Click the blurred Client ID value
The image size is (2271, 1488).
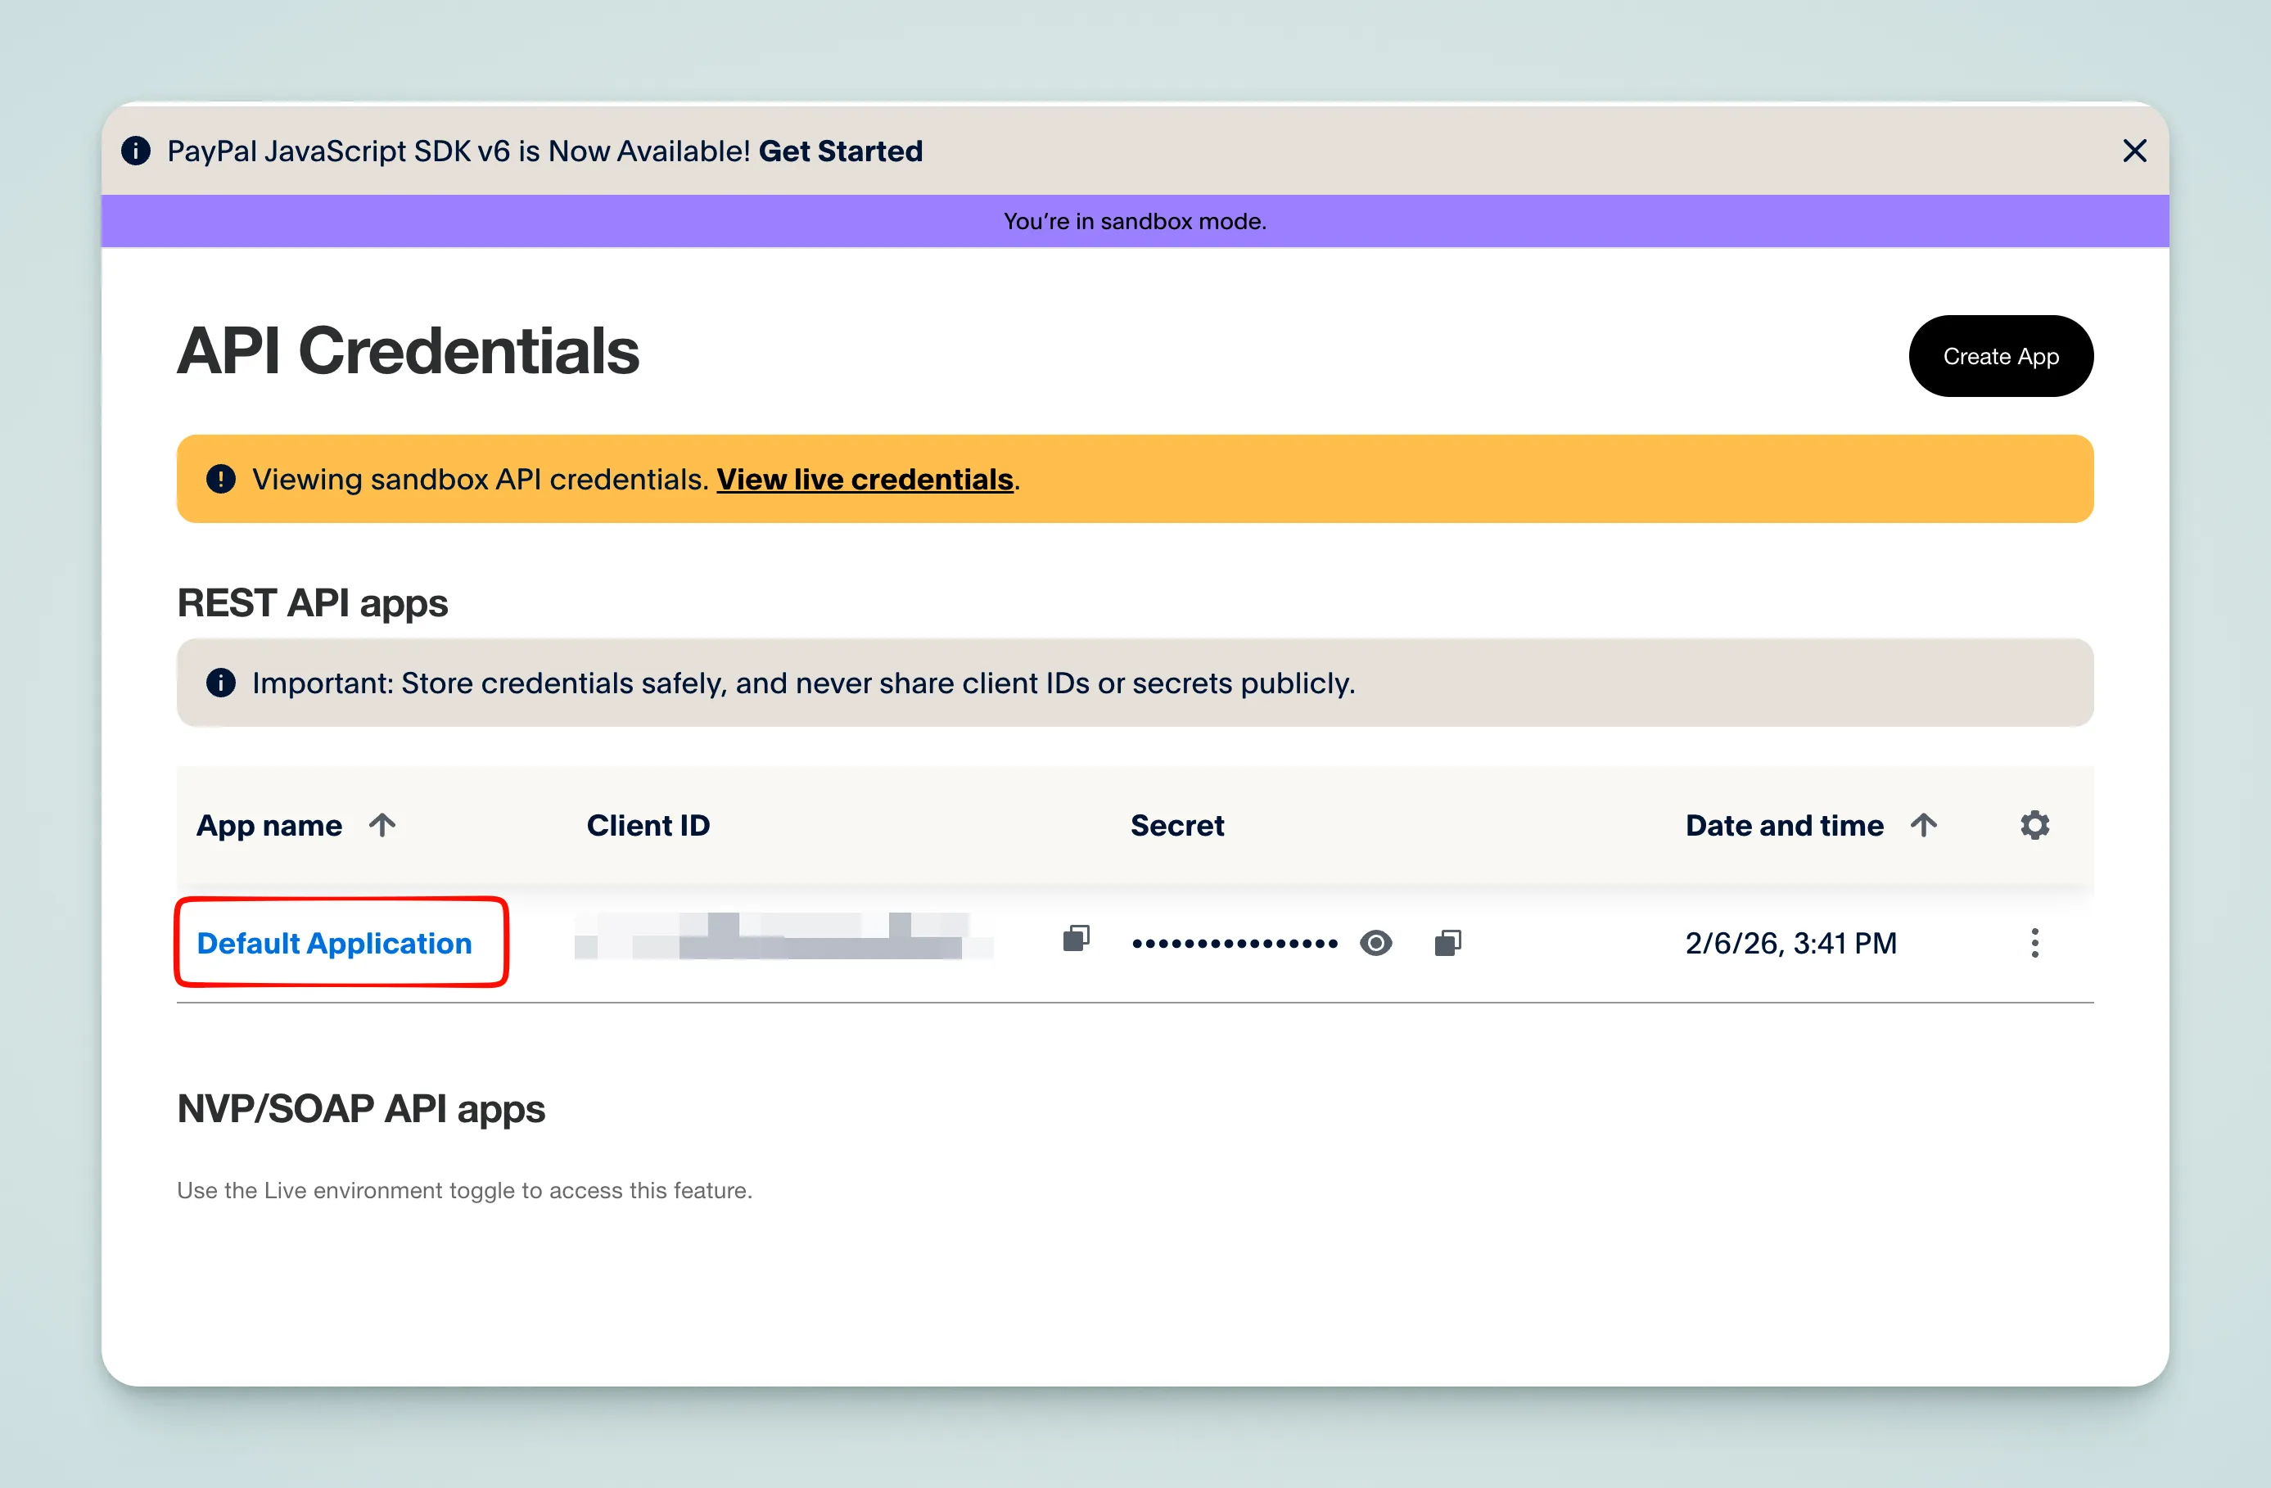click(783, 936)
